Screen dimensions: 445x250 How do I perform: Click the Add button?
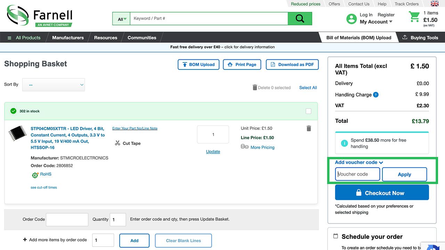pos(134,240)
